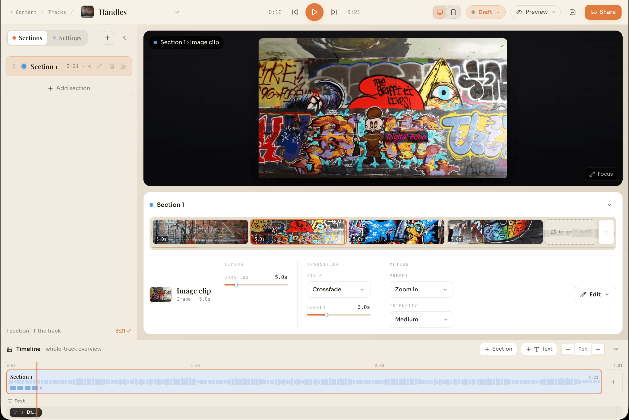Click the Fit zoom button

coord(583,349)
